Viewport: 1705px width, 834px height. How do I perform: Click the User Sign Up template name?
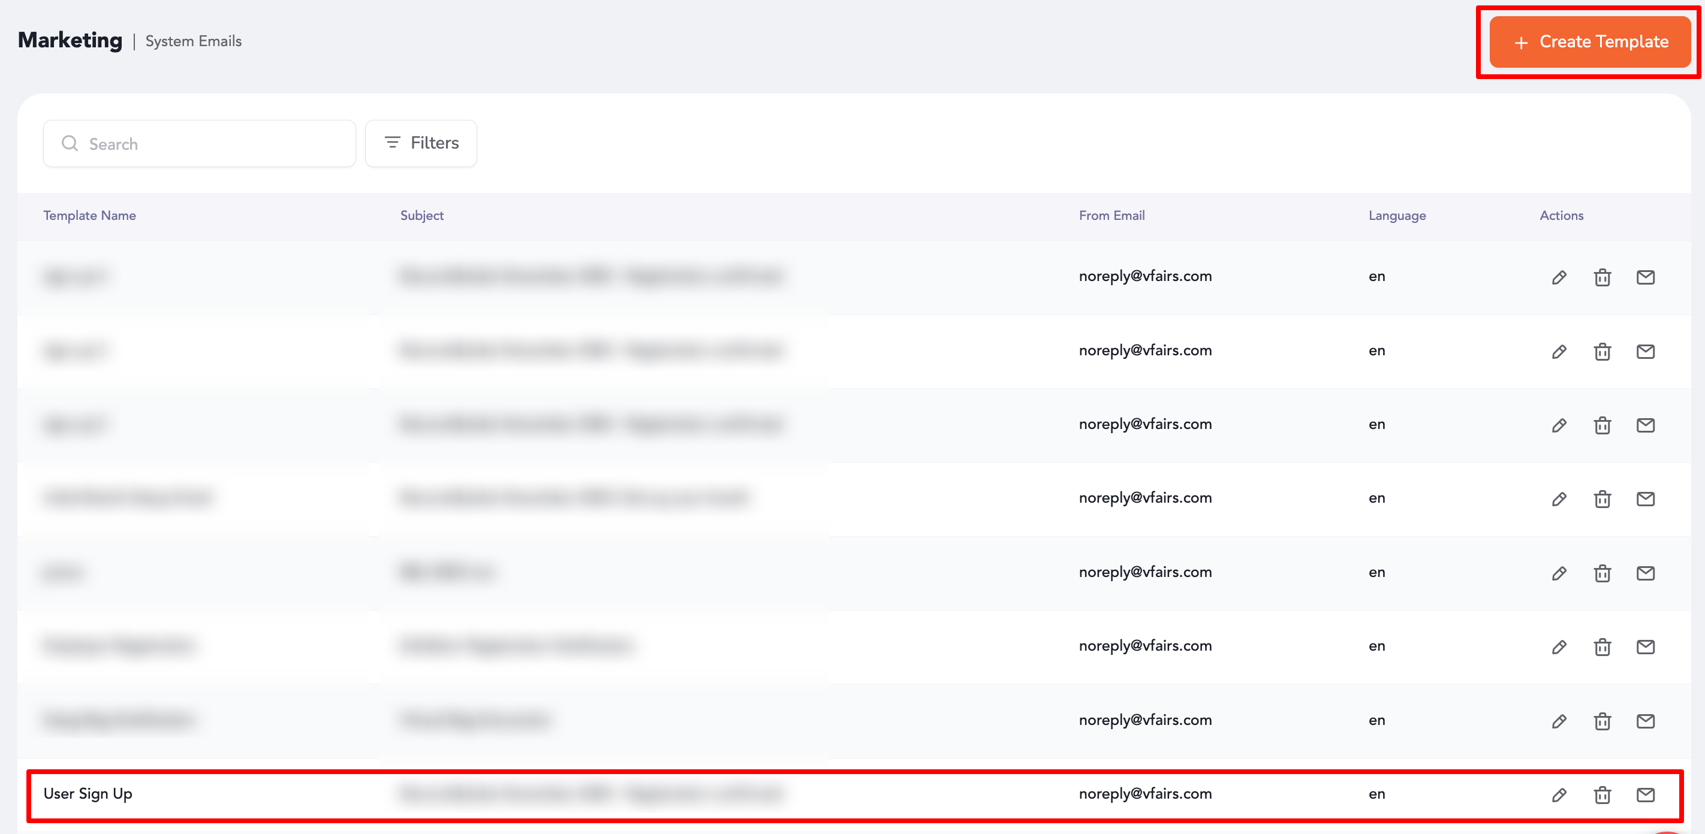tap(88, 794)
